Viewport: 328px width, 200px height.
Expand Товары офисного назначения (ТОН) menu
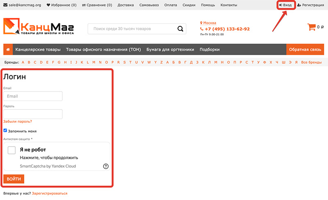point(103,49)
